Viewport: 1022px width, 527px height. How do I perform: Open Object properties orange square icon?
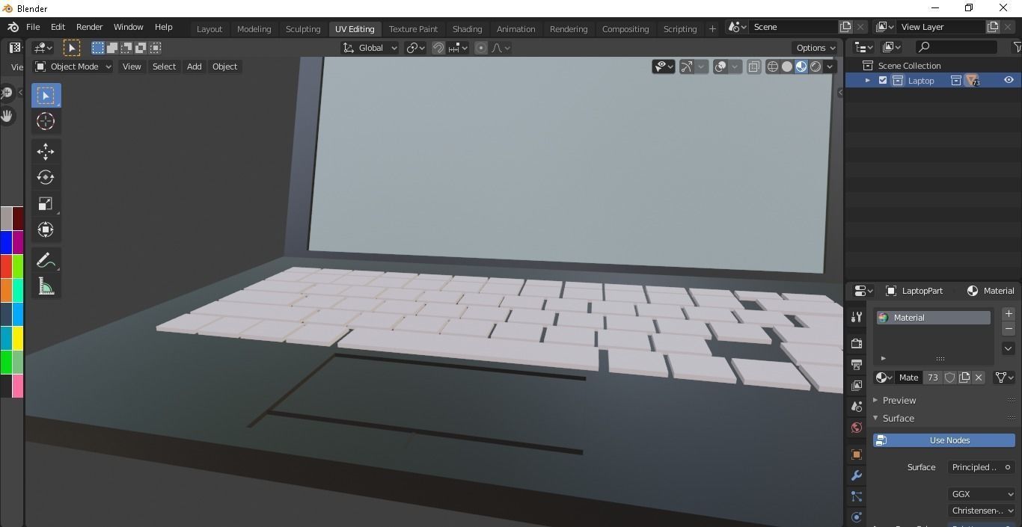[857, 454]
